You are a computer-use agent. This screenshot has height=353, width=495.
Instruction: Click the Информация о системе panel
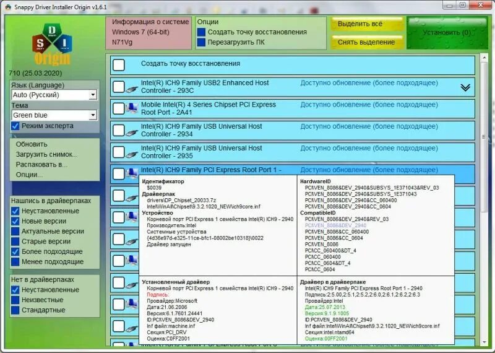click(x=148, y=33)
